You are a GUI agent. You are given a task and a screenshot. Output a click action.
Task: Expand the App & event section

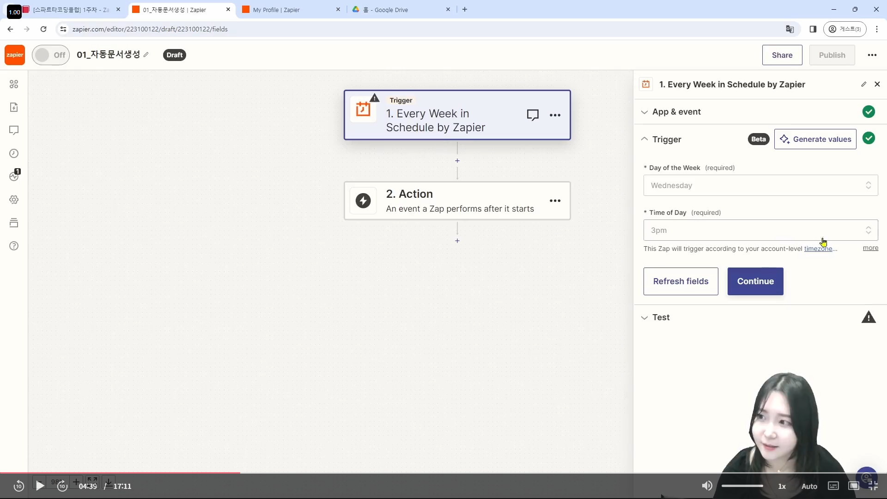[x=760, y=112]
